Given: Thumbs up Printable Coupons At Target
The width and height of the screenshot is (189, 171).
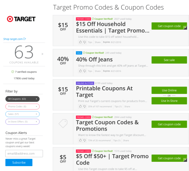Looking at the screenshot, I should tap(80, 106).
